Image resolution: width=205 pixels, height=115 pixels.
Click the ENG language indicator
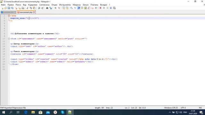[185, 112]
